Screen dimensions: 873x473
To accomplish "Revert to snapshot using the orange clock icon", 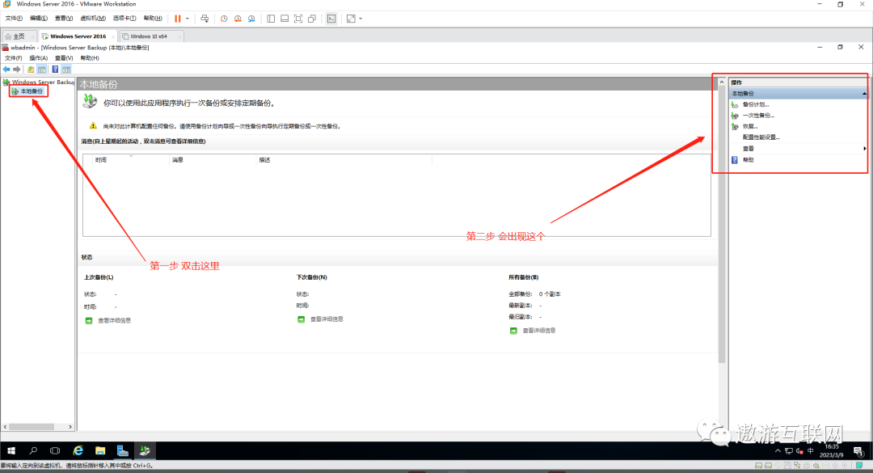I will tap(238, 19).
